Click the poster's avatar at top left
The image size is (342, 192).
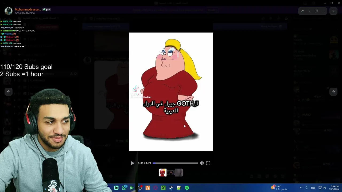coord(9,11)
